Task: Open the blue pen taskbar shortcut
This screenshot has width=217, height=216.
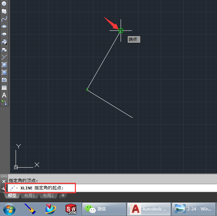Action: point(30,209)
